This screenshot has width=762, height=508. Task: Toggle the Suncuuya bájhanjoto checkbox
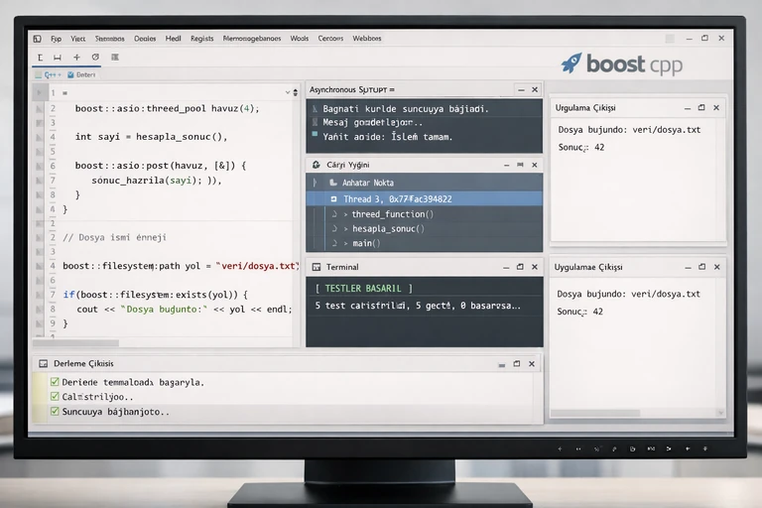tap(55, 411)
